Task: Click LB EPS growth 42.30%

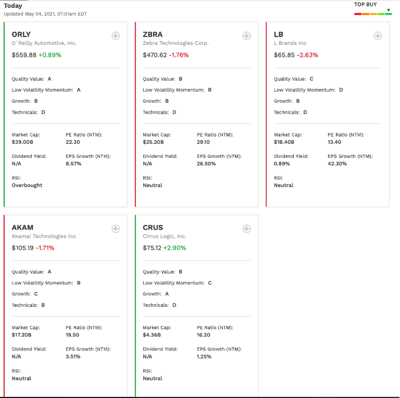Action: coord(337,164)
